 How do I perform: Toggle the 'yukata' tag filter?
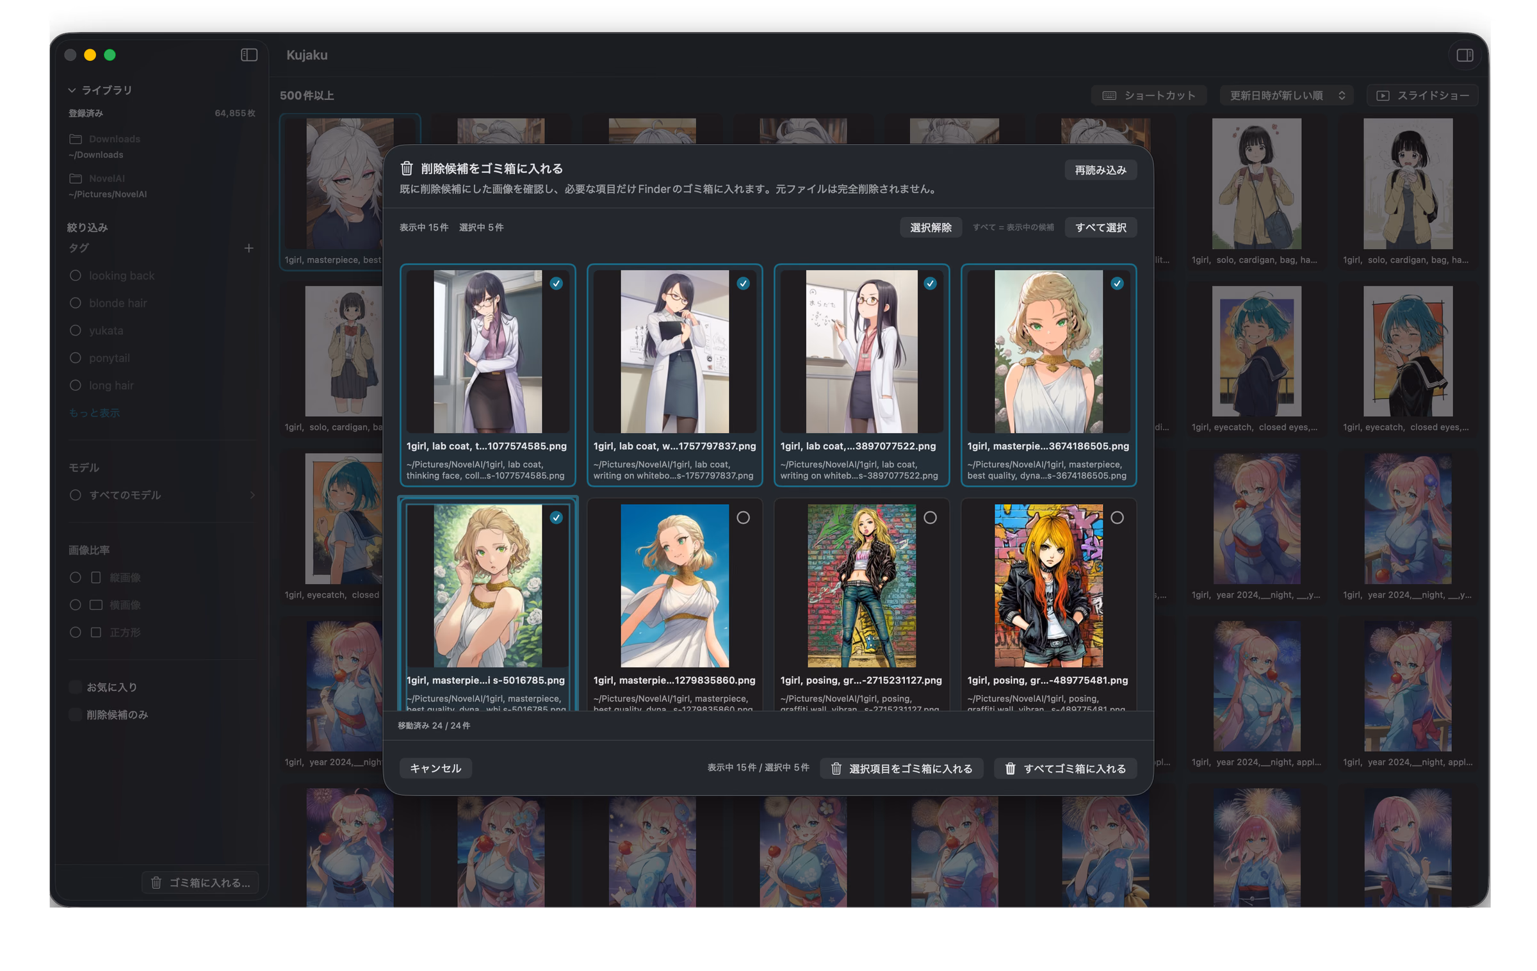coord(76,331)
